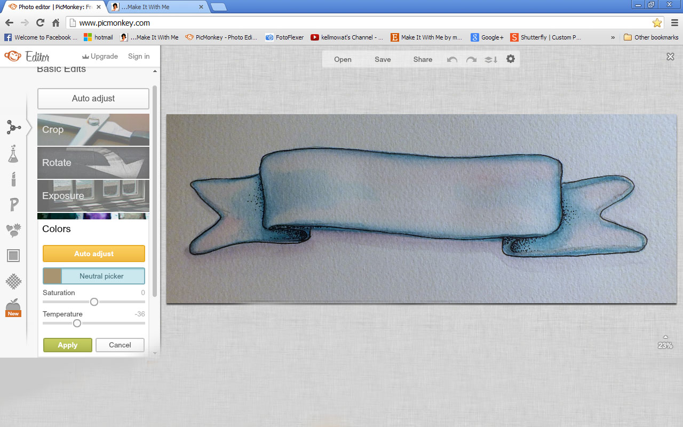
Task: Open the editor settings gear
Action: [x=510, y=59]
